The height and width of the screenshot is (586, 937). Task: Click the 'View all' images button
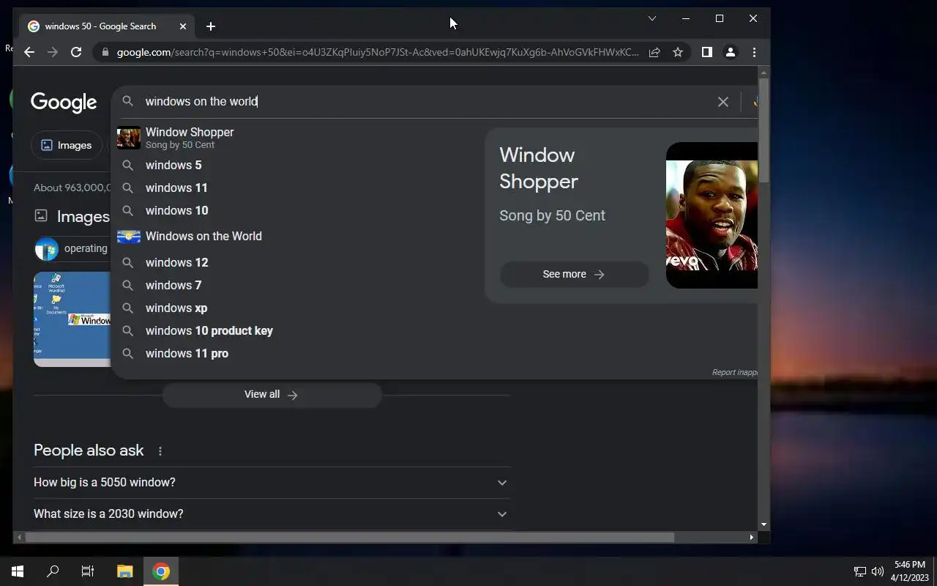pos(272,394)
